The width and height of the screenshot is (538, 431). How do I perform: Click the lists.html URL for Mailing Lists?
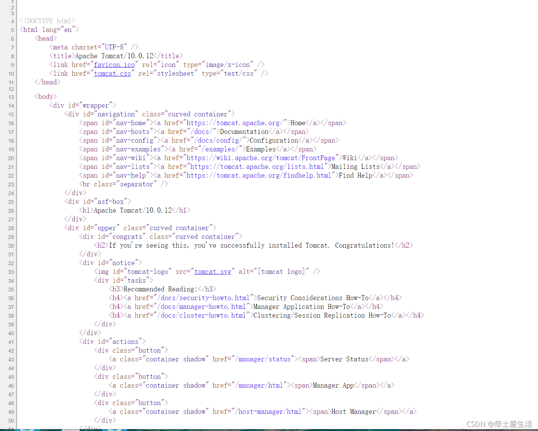pos(257,167)
